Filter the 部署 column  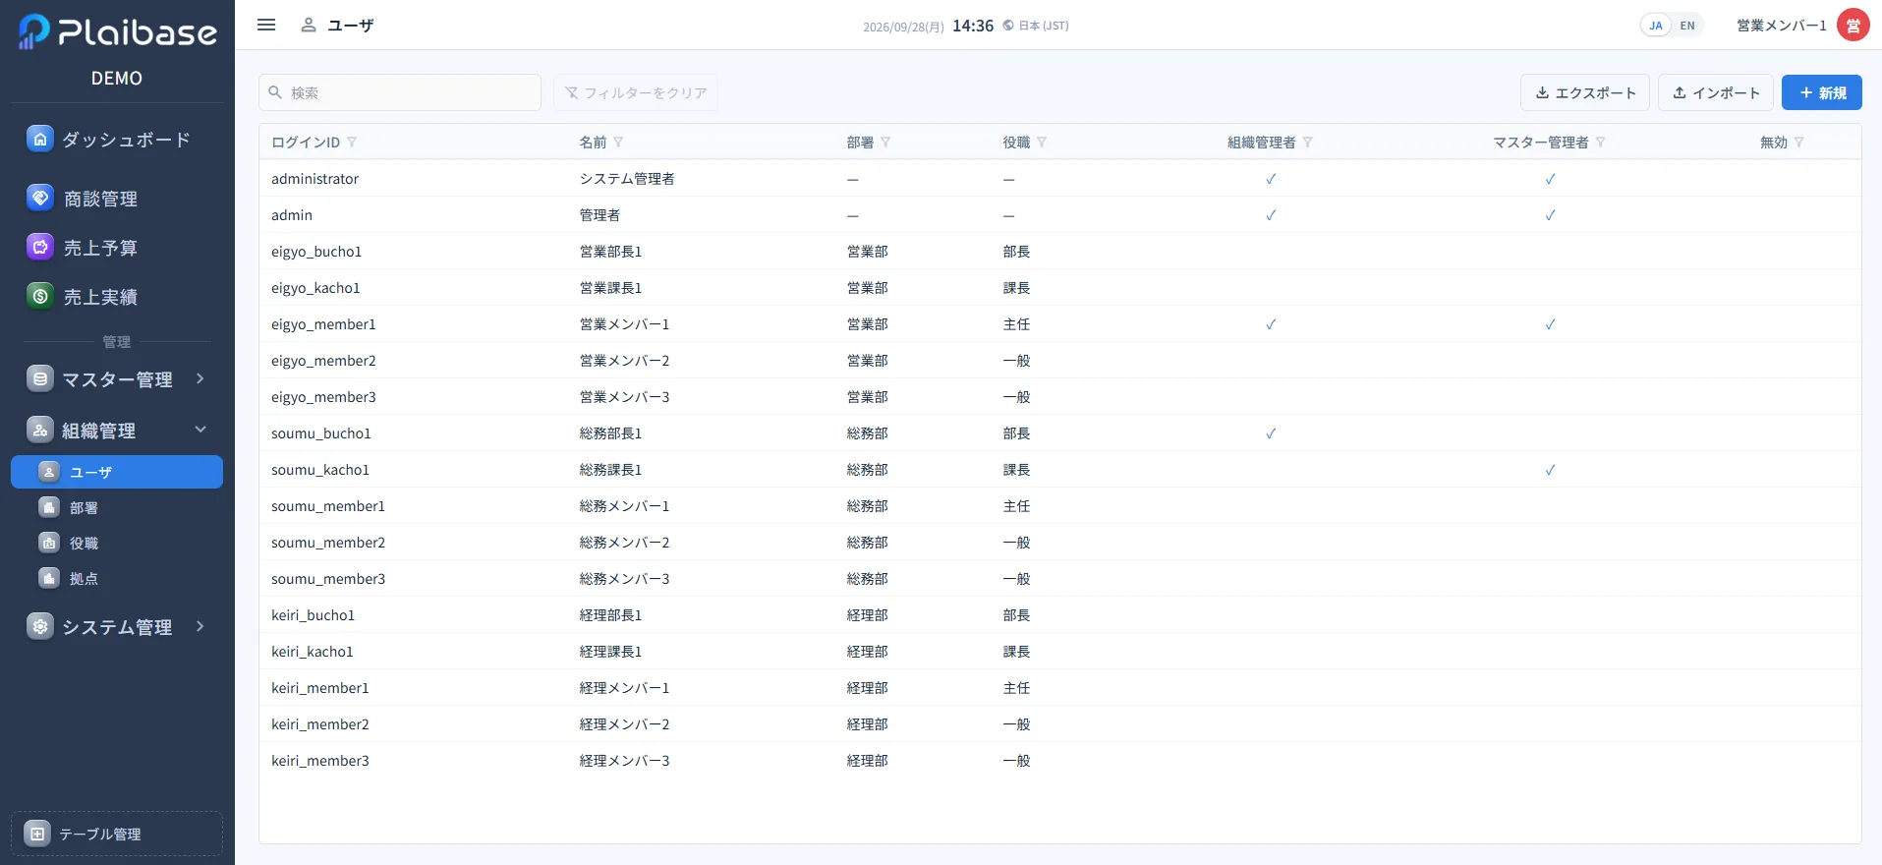(885, 143)
